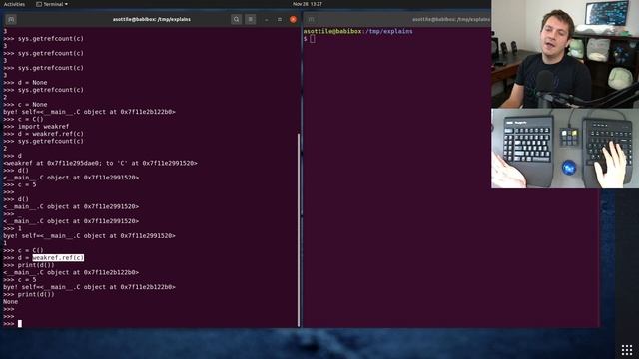Click the 'd = None' line
Image resolution: width=639 pixels, height=359 pixels.
pos(25,82)
